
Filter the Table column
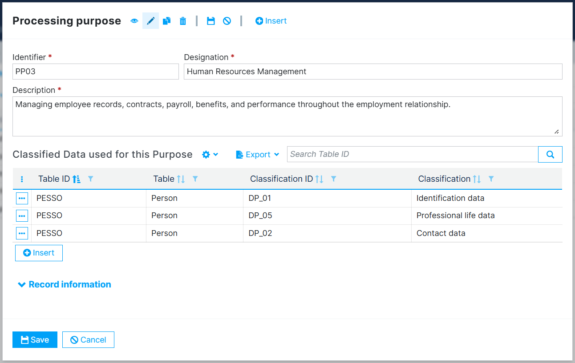point(195,179)
